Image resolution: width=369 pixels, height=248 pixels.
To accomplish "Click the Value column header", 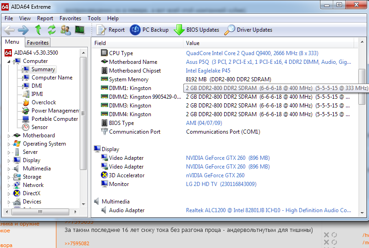I will [x=193, y=43].
